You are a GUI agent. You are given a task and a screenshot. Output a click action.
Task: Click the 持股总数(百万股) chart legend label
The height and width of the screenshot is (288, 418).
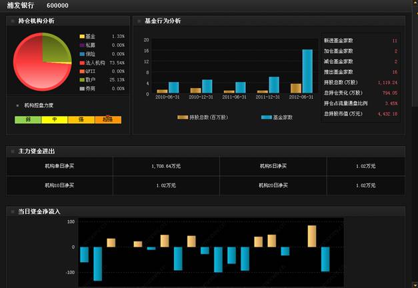coord(209,117)
